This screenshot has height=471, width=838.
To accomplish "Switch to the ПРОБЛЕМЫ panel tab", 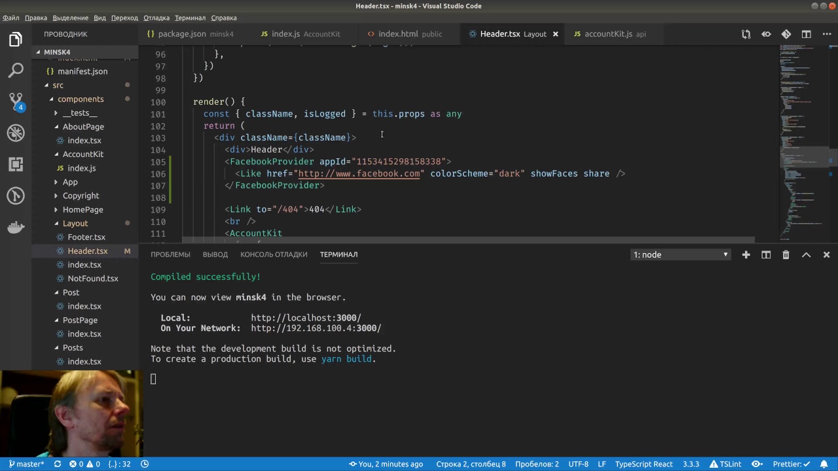I will pyautogui.click(x=170, y=254).
